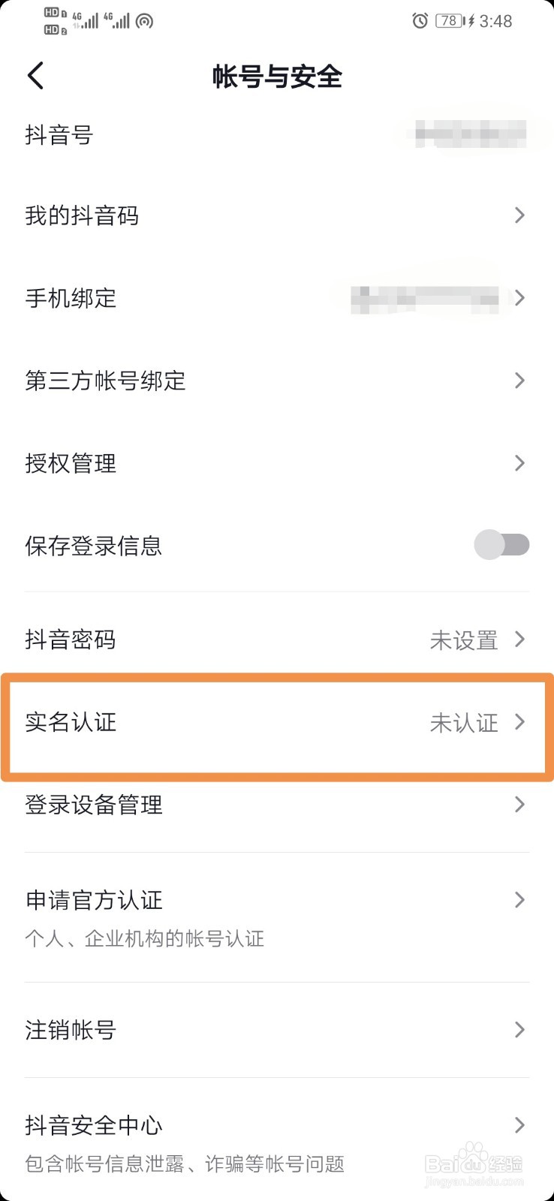
Task: Toggle 保存登录信息 switch
Action: tap(502, 545)
